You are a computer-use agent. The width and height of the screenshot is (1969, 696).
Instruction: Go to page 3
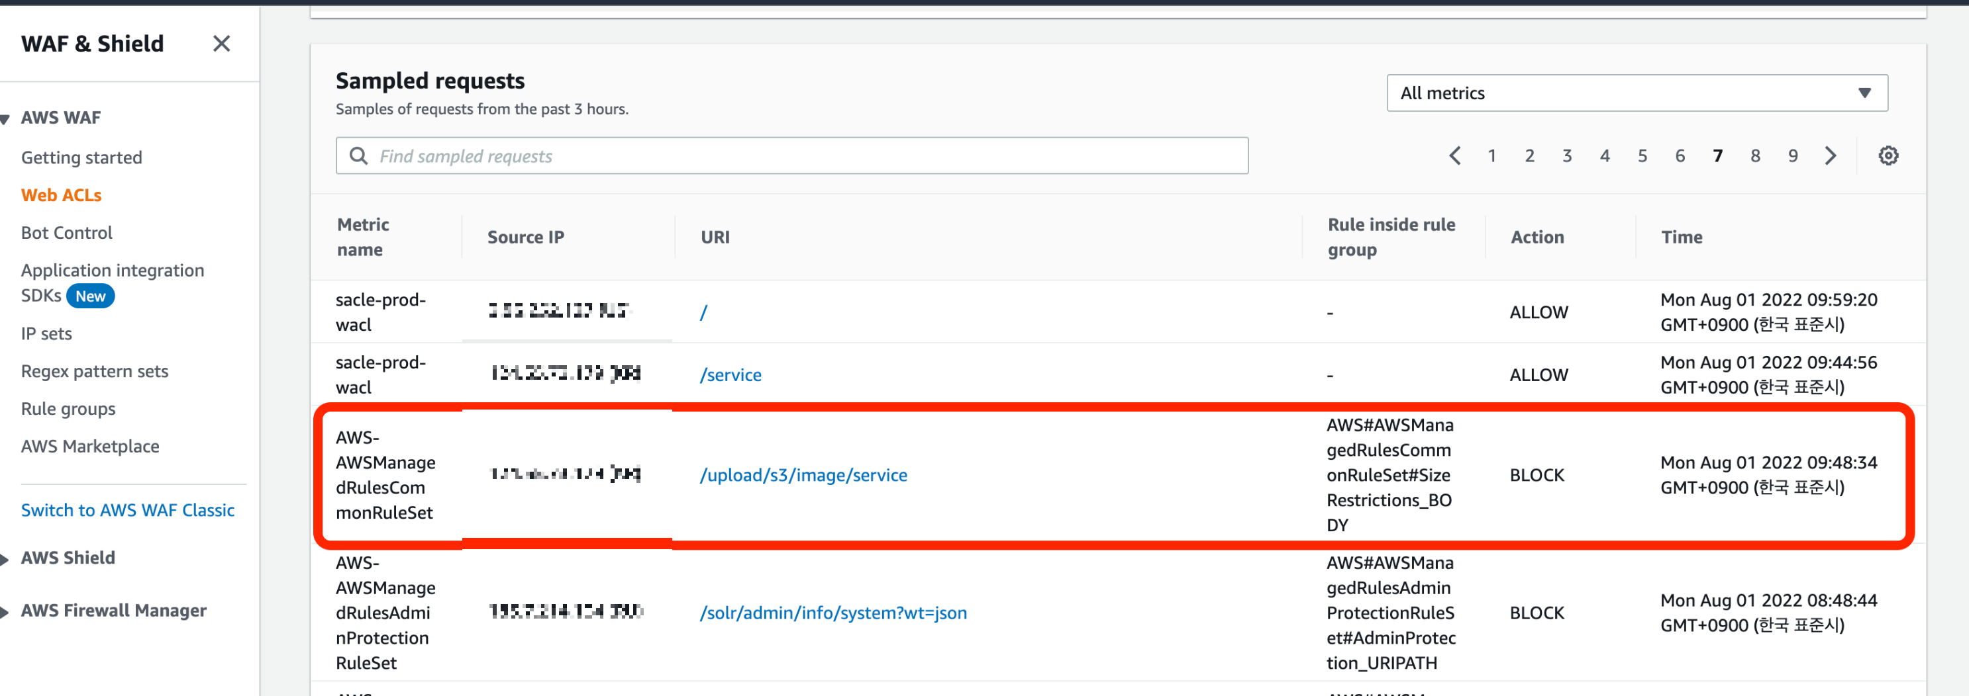[x=1567, y=155]
